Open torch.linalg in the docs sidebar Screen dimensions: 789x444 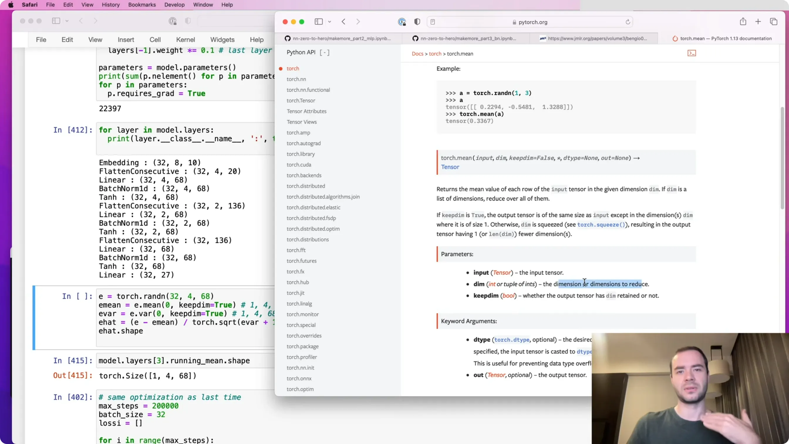[299, 304]
